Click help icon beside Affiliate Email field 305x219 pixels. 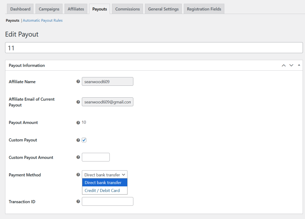[x=78, y=102]
